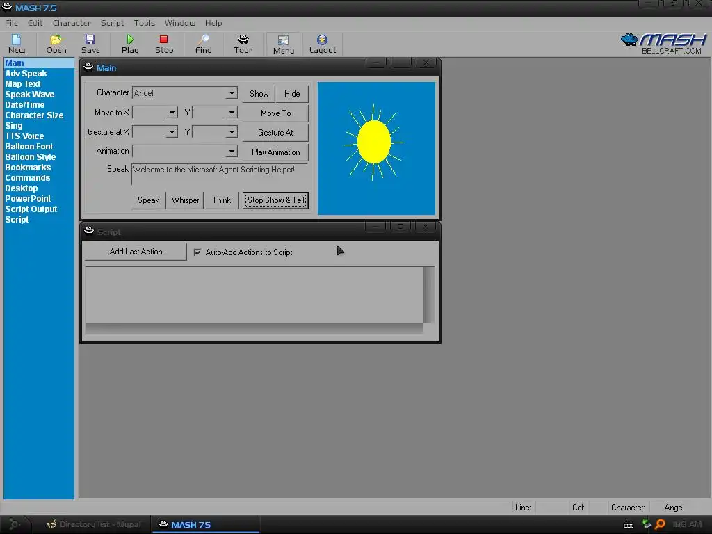This screenshot has width=712, height=534.
Task: Click Stop Show & Tell button
Action: pos(275,200)
